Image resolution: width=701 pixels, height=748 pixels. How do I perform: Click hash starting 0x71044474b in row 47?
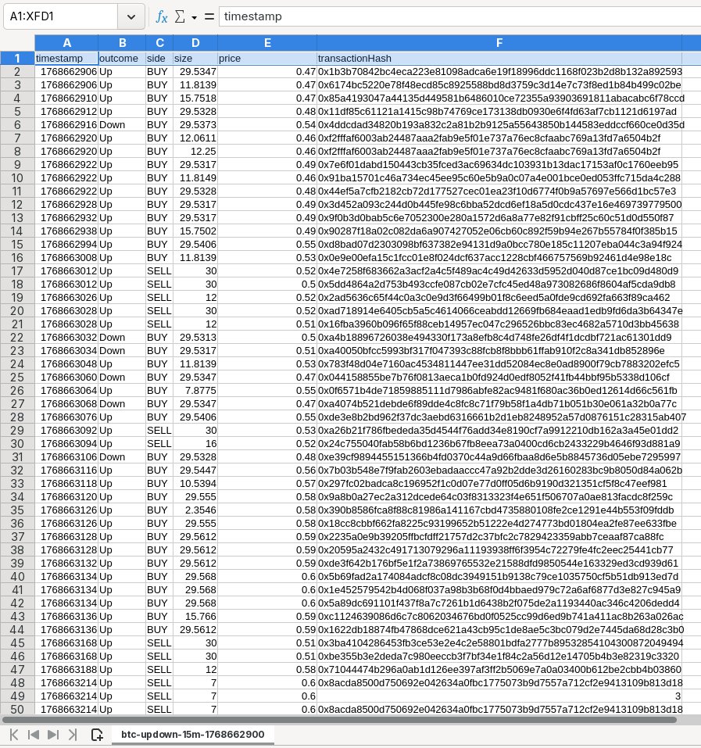pos(499,670)
